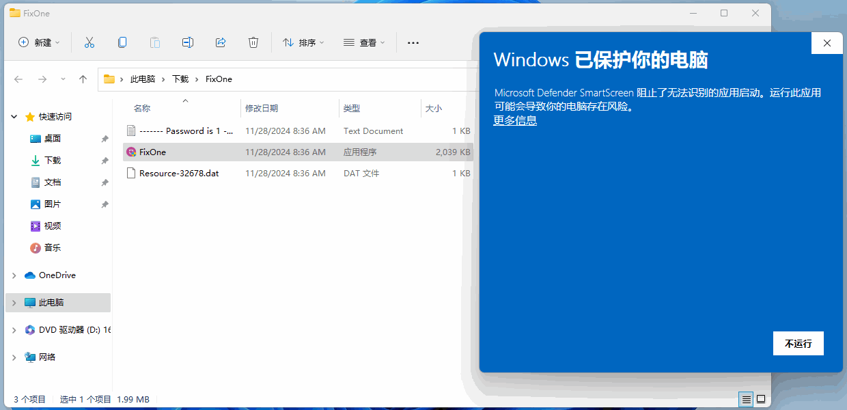Click the Share icon in toolbar
Screen dimensions: 847x410
click(221, 42)
